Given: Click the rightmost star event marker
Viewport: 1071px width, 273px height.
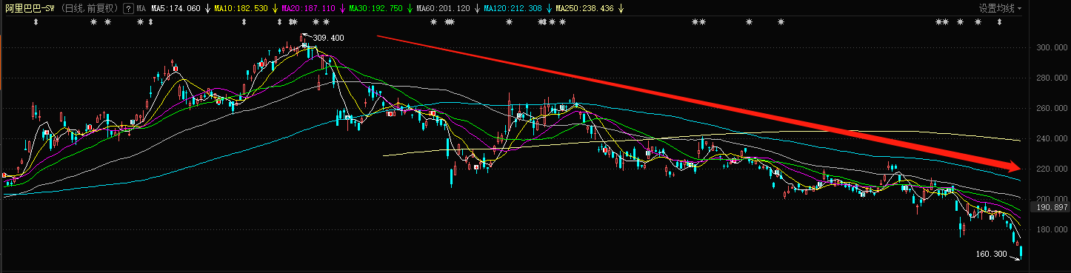Looking at the screenshot, I should click(x=978, y=22).
